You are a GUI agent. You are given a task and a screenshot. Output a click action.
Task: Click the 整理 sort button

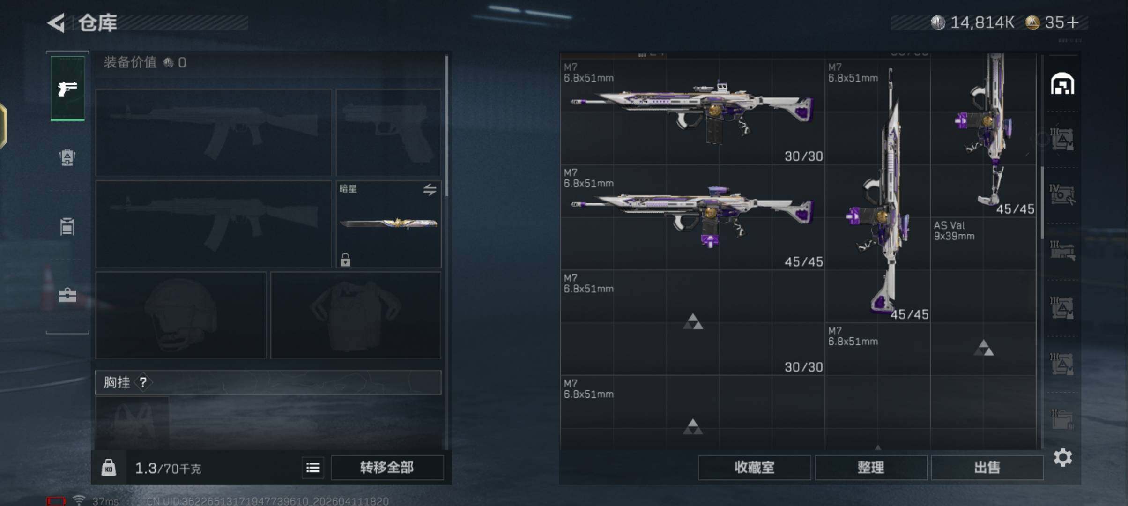[x=871, y=468]
